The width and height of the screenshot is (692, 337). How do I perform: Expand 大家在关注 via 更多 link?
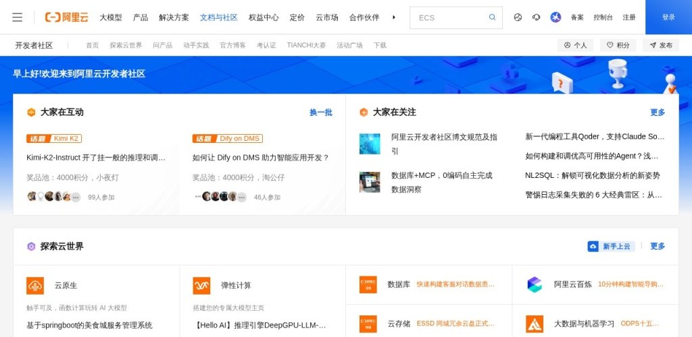click(657, 113)
